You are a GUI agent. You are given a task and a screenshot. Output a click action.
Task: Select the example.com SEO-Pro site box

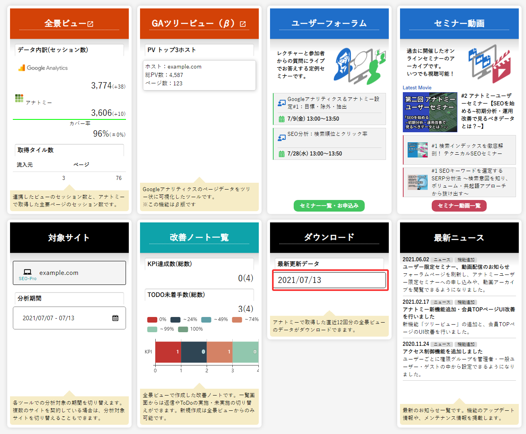coord(69,273)
